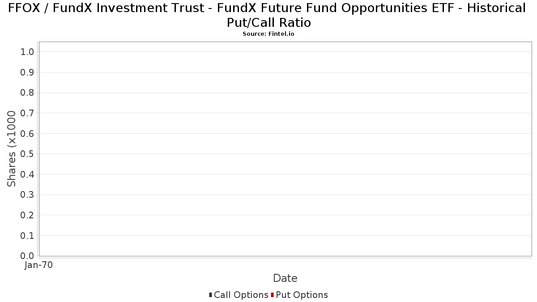Viewport: 537px width, 302px height.
Task: Click the chart title mentioning FFOX
Action: coord(267,8)
